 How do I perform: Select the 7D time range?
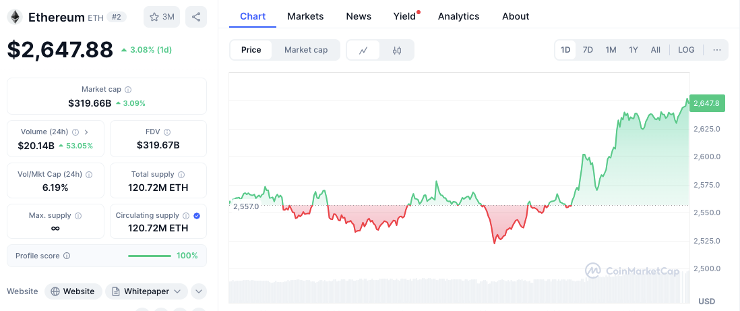point(588,50)
